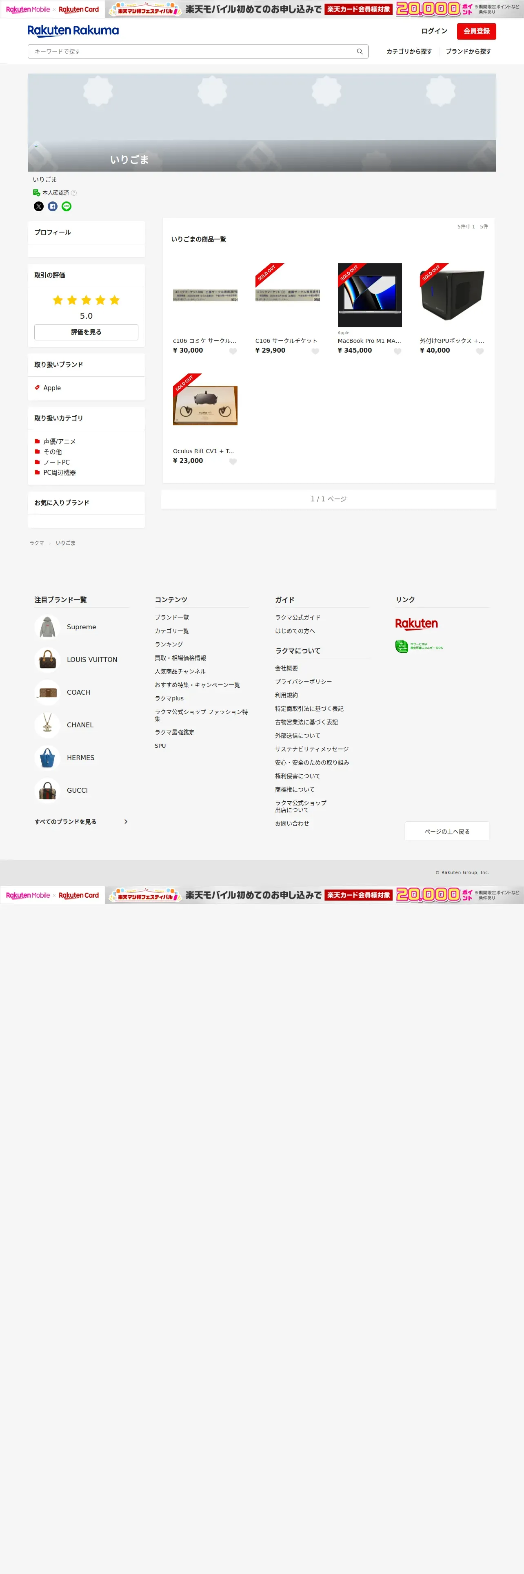Open Supreme brand hoodie icon
Viewport: 524px width, 1574px height.
pyautogui.click(x=47, y=627)
